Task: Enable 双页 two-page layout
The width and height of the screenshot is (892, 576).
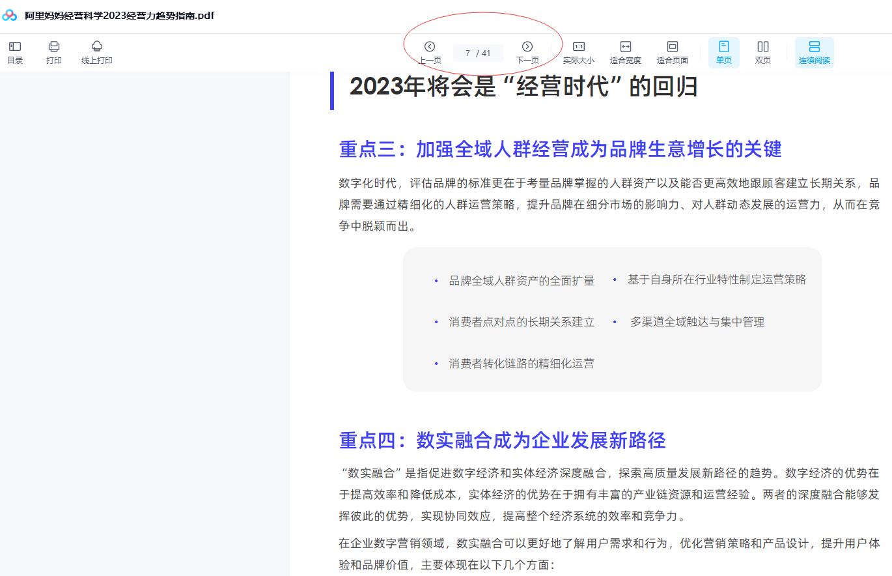Action: click(x=762, y=52)
